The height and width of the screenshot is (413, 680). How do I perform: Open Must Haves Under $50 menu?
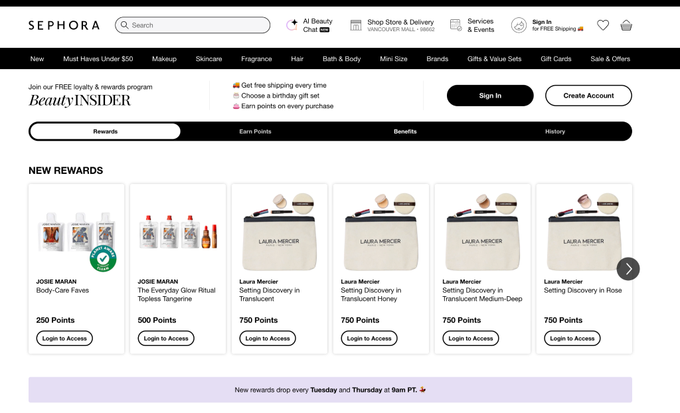pyautogui.click(x=98, y=58)
